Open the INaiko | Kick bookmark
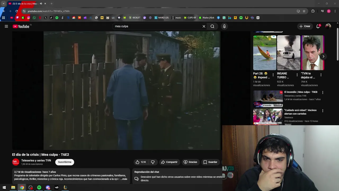Image resolution: width=339 pixels, height=191 pixels. (207, 18)
